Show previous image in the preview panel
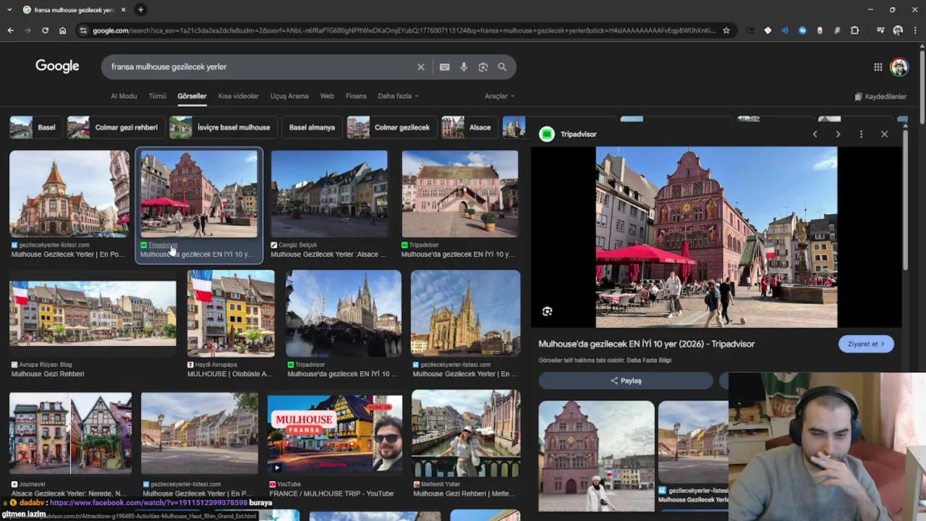 coord(815,134)
